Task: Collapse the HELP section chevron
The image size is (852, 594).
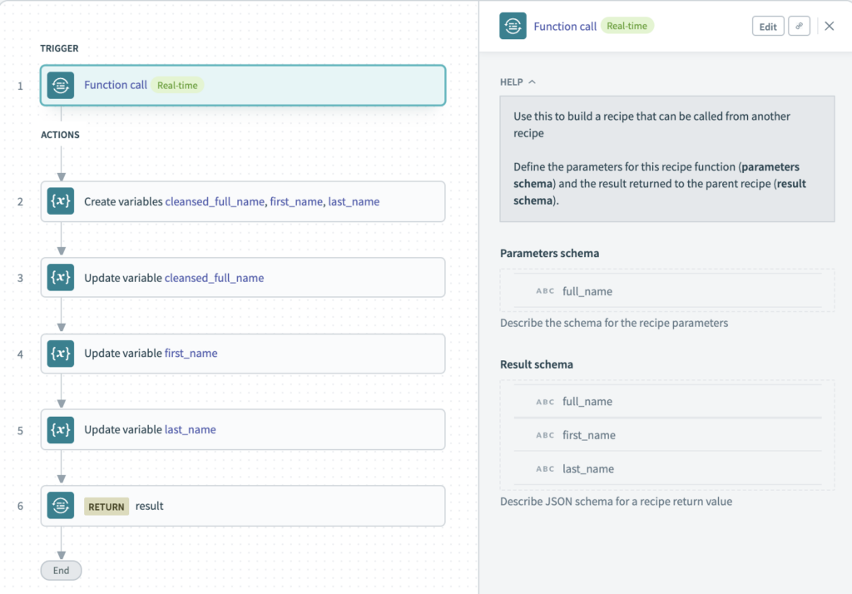Action: [x=532, y=82]
